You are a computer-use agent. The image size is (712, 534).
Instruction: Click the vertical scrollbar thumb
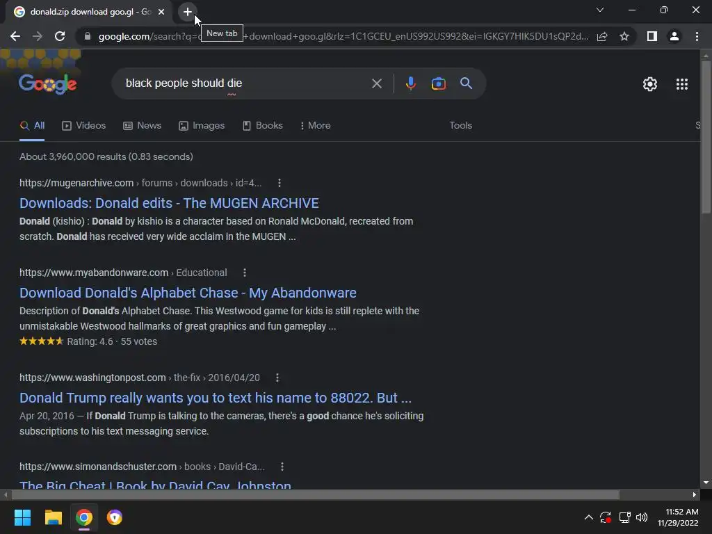tap(706, 137)
